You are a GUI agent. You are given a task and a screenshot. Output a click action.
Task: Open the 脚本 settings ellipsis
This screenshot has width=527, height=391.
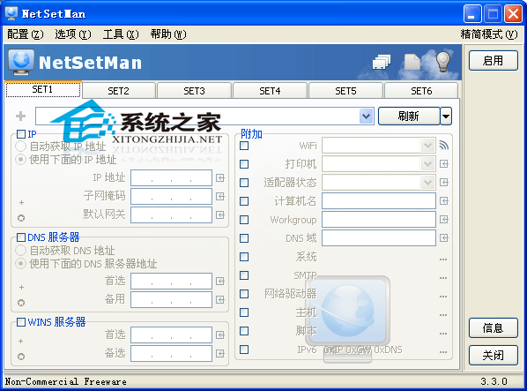point(443,334)
